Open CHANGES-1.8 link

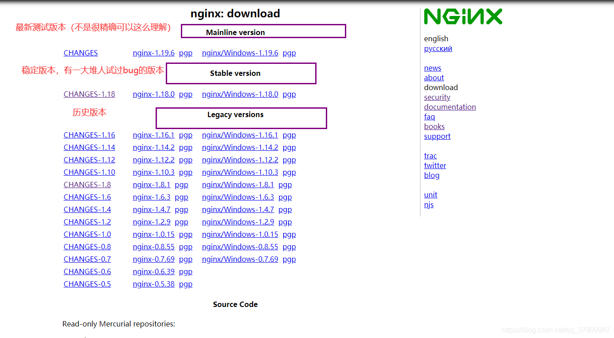click(x=87, y=185)
